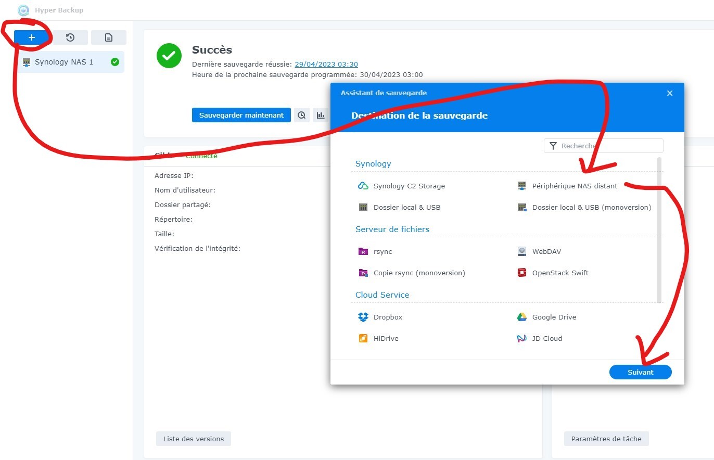This screenshot has height=460, width=714.
Task: Choose Dossier local & USB (monoversion)
Action: pyautogui.click(x=584, y=207)
